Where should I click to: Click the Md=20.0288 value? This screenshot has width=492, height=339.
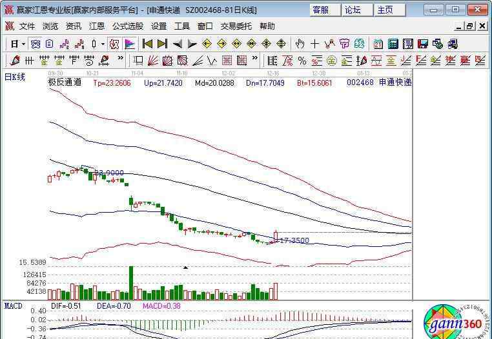(214, 83)
